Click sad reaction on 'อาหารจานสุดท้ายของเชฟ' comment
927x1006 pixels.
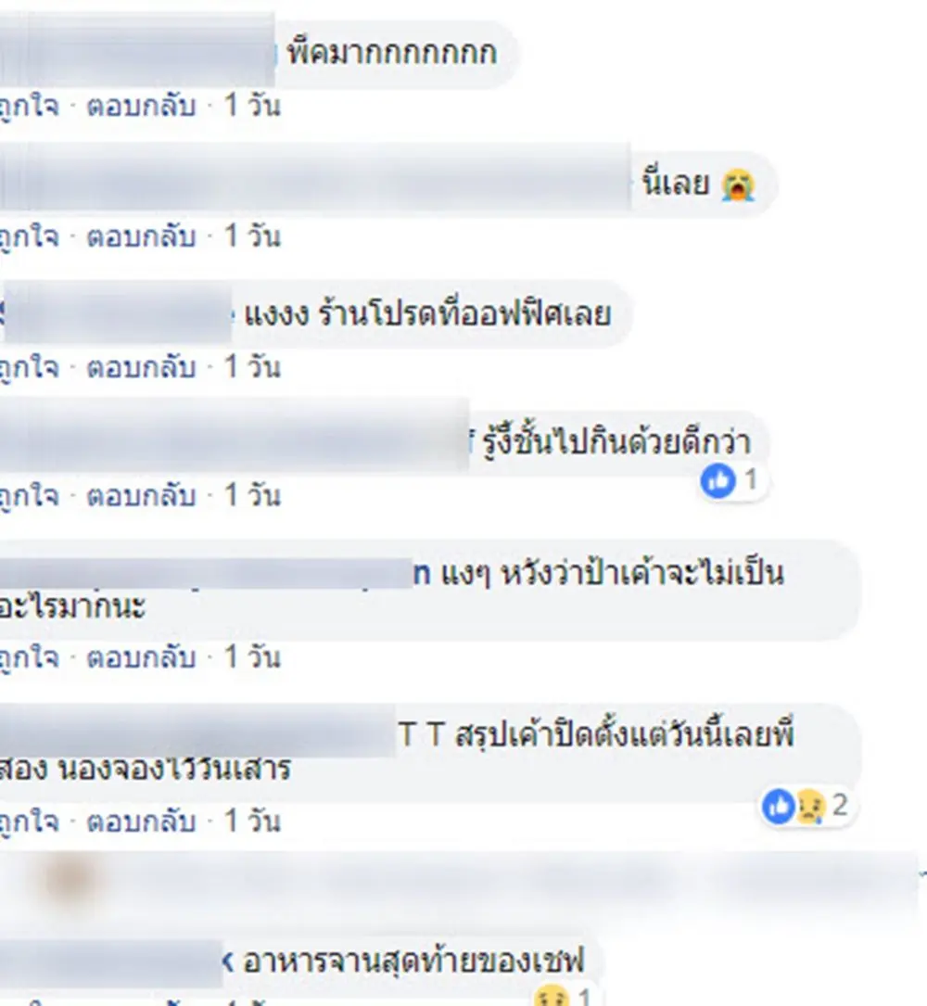point(551,997)
